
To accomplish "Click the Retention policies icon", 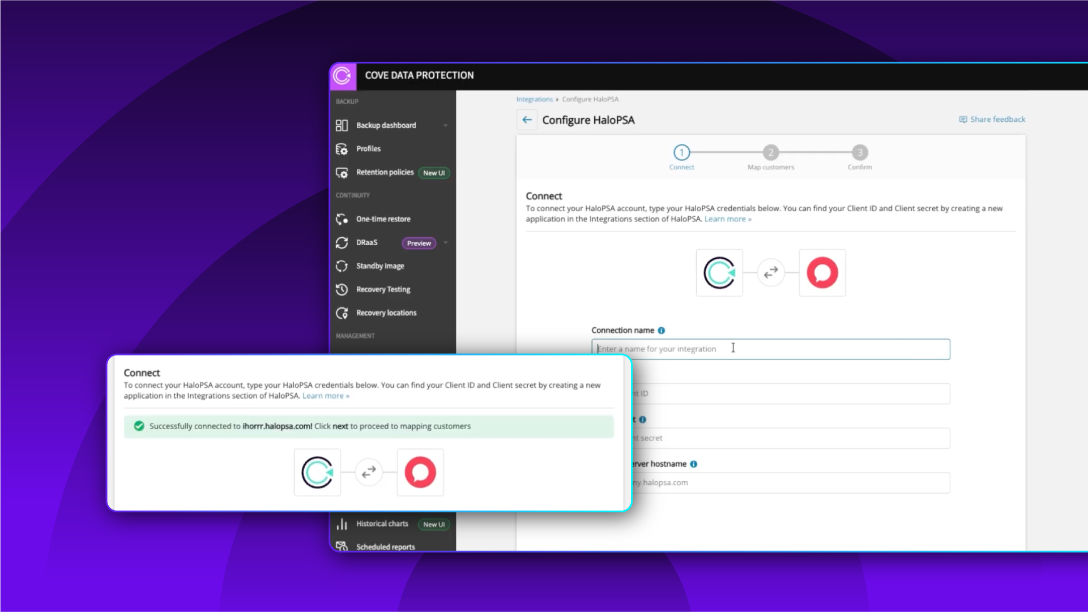I will click(x=342, y=173).
